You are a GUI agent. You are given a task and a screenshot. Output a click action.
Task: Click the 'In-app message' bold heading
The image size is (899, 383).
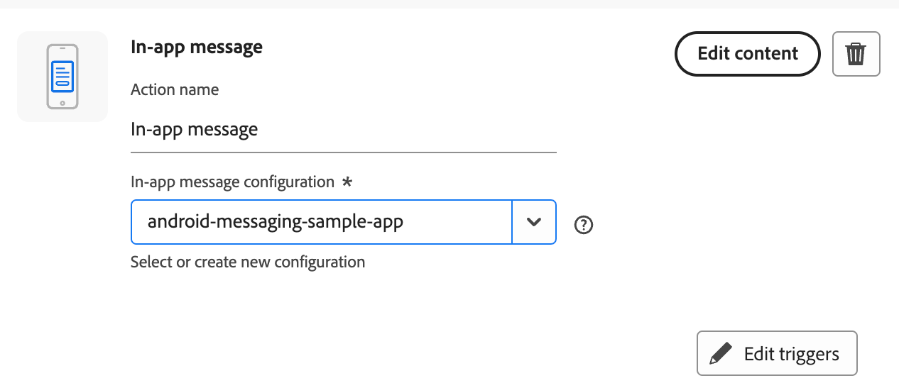(x=197, y=48)
